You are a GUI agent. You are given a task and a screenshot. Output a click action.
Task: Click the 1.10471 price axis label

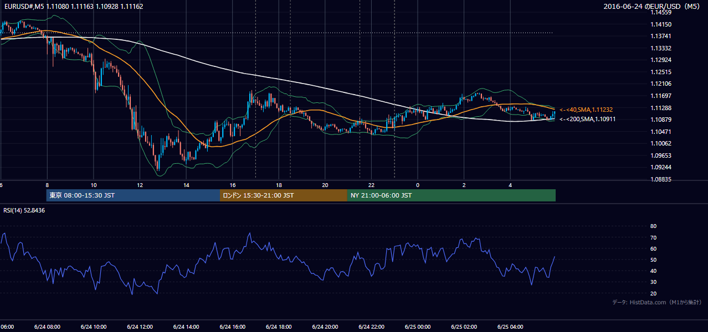pos(662,132)
